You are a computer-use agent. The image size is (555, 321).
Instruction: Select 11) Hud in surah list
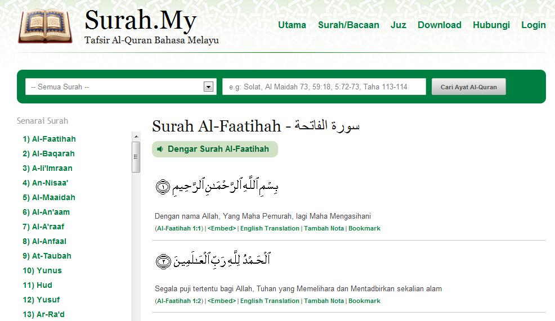[x=38, y=285]
